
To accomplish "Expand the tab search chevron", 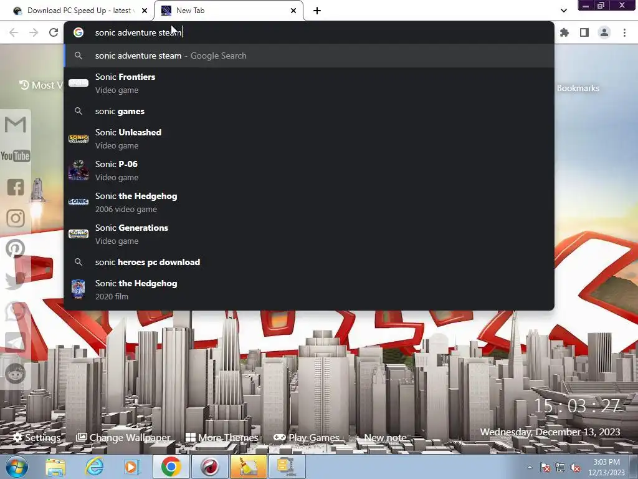I will click(x=563, y=11).
